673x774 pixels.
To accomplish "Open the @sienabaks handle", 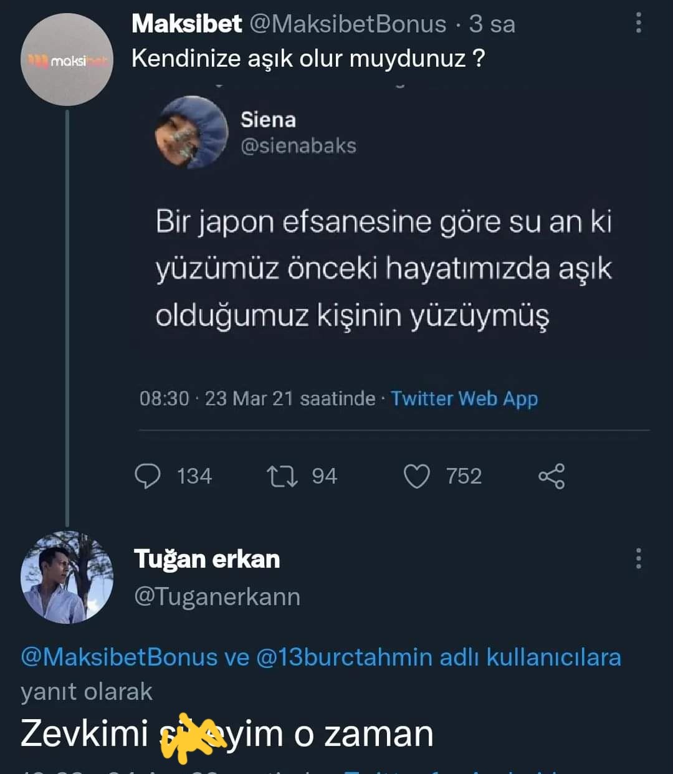I will (298, 146).
